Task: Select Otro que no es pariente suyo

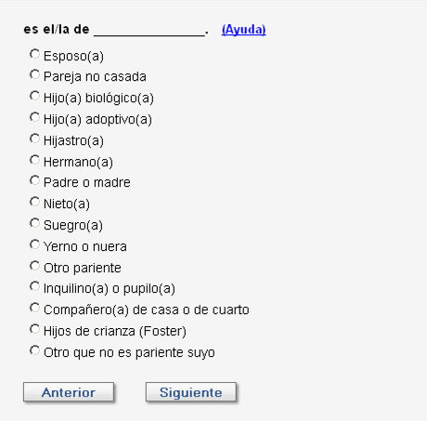Action: coord(34,350)
